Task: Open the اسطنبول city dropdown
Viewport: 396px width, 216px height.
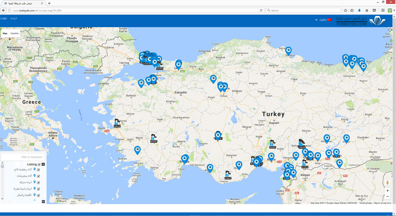Action: (x=324, y=20)
